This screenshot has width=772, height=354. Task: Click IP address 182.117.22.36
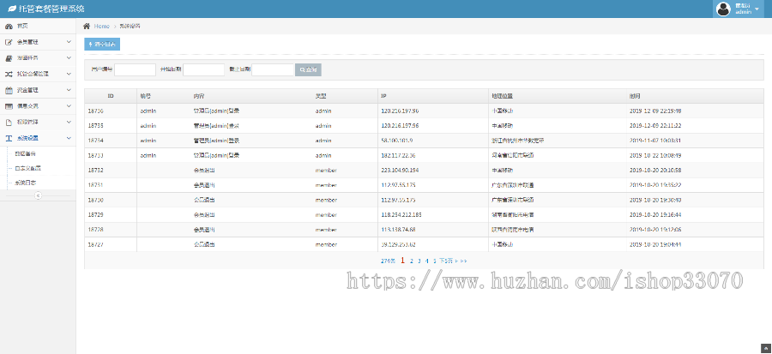(x=398, y=155)
